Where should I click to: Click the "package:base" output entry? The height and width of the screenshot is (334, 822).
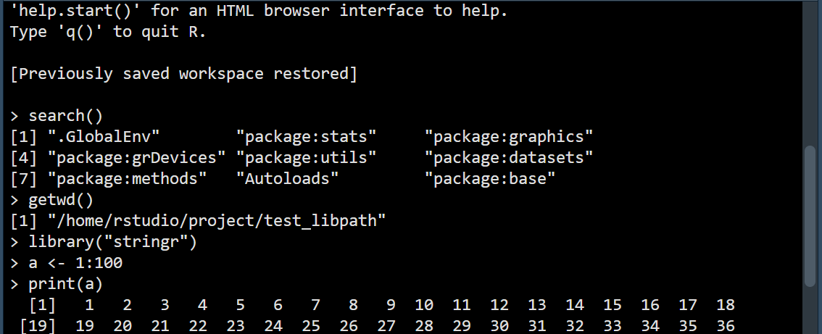click(490, 178)
